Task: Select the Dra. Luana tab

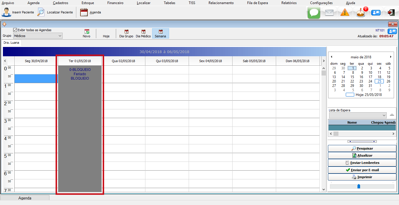Action: (11, 43)
